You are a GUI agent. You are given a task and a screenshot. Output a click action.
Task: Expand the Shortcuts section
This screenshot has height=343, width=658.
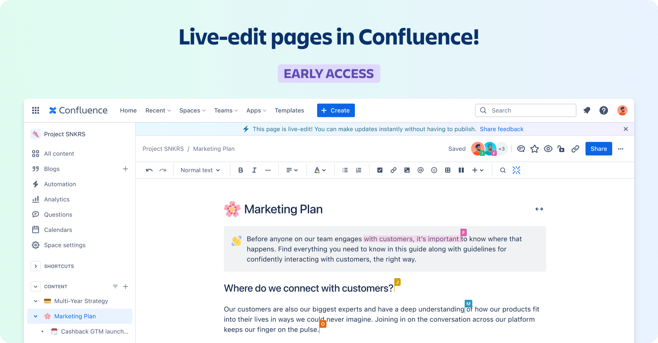coord(36,266)
